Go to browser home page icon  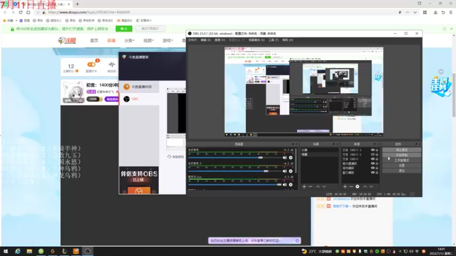coord(28,12)
